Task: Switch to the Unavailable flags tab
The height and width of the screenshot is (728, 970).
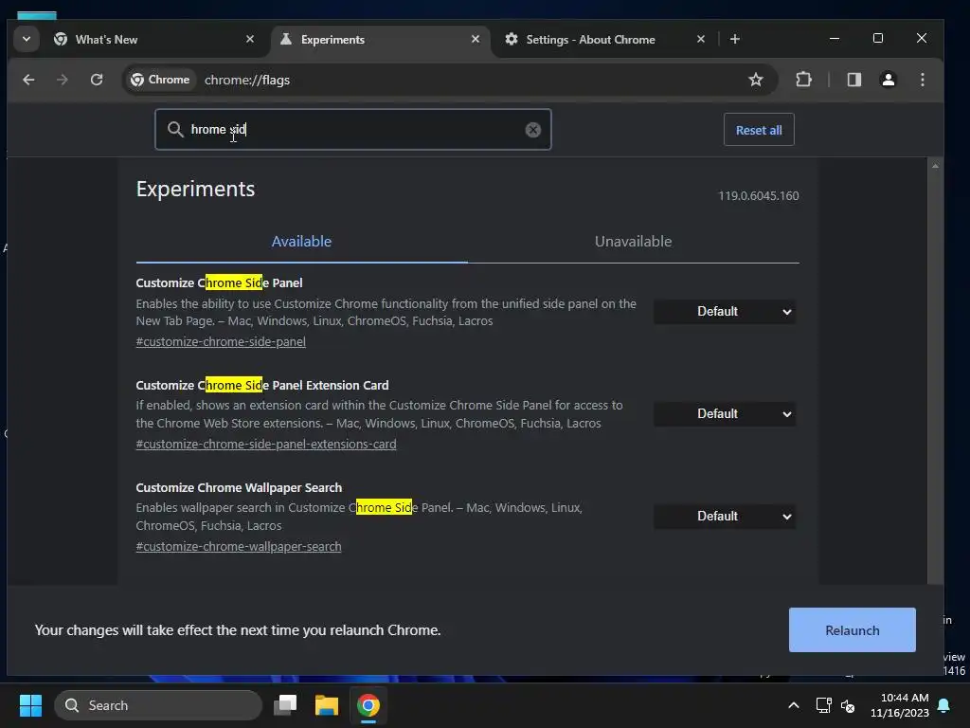Action: pos(633,242)
